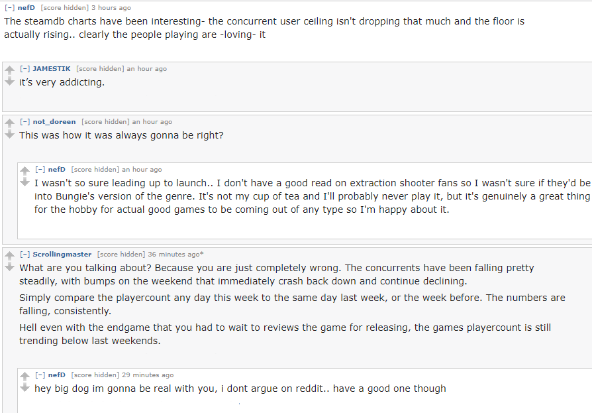The height and width of the screenshot is (413, 592).
Task: Collapse the top nefD comment thread
Action: [10, 8]
